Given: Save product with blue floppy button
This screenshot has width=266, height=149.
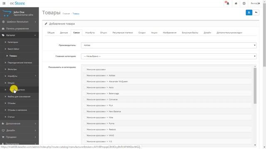Looking at the screenshot, I should pyautogui.click(x=249, y=12).
